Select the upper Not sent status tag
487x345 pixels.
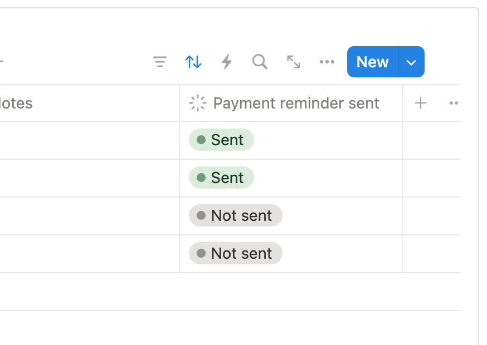coord(236,215)
